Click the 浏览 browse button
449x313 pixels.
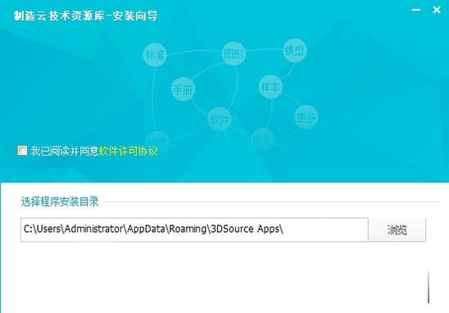397,229
